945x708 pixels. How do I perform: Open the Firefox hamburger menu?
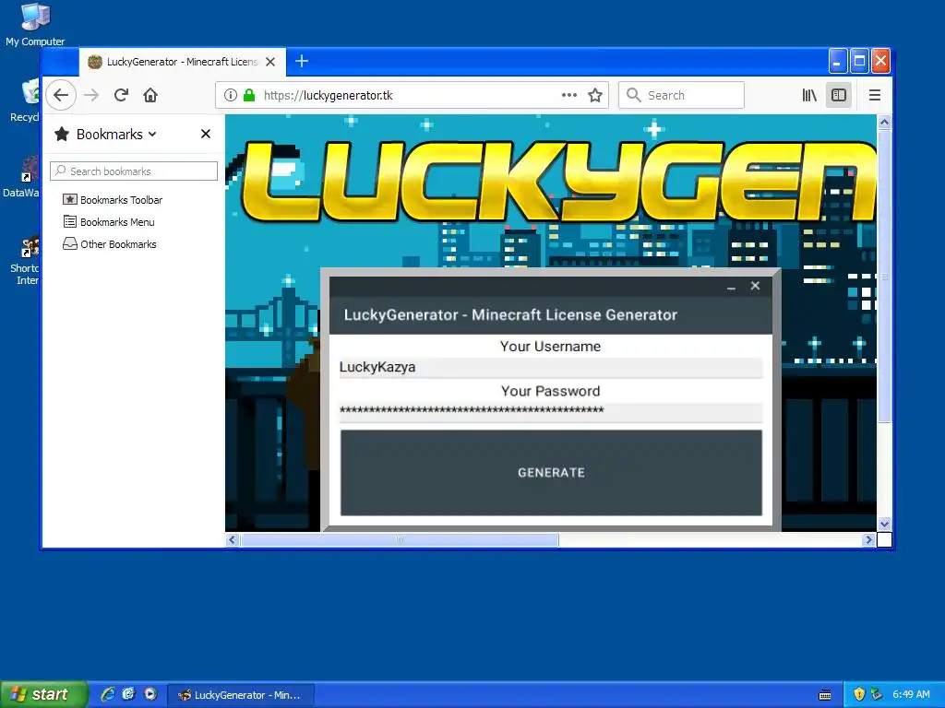tap(875, 95)
